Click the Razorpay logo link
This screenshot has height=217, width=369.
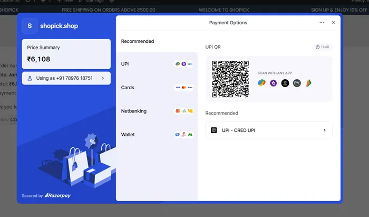[58, 195]
